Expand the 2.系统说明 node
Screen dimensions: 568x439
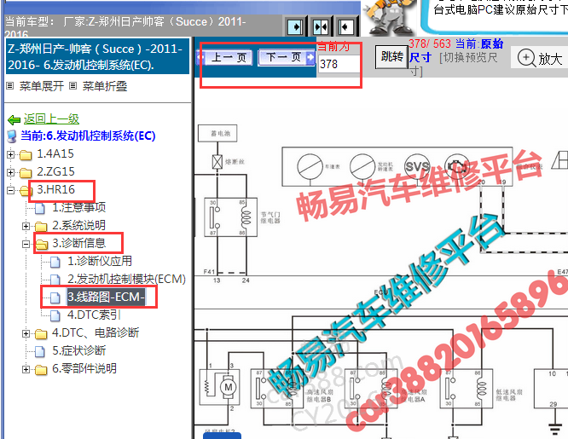[x=26, y=227]
